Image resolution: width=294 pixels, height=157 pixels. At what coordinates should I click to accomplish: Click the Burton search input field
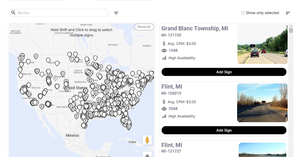[x=61, y=13]
